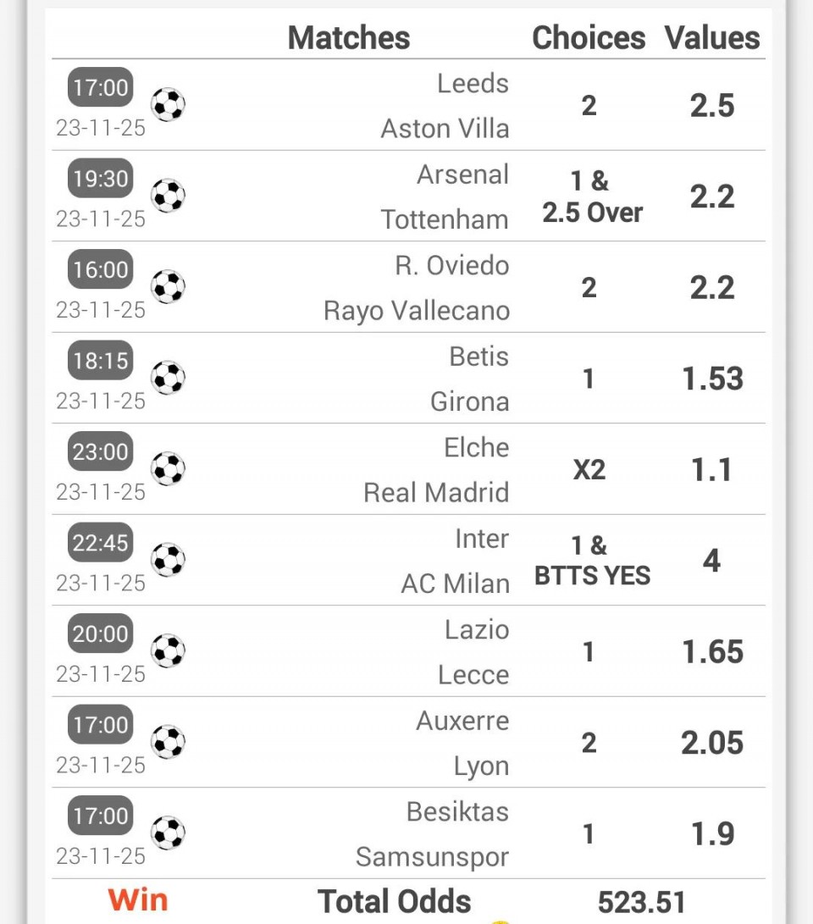Select the 23:00 time badge for Elche
Screen dimensions: 813x924
[101, 451]
